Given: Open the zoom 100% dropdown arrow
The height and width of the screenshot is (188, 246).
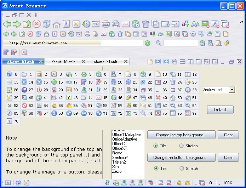Looking at the screenshot, I should (219, 184).
